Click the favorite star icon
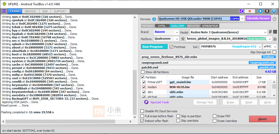The width and height of the screenshot is (279, 134). [183, 39]
